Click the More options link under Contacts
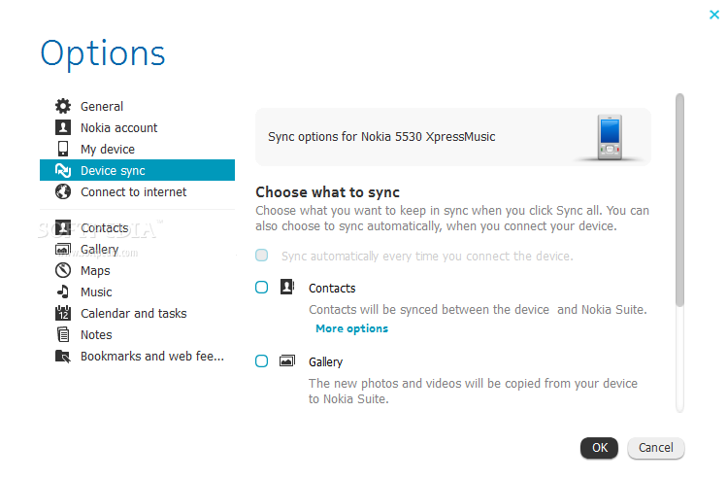Image resolution: width=727 pixels, height=480 pixels. 352,328
